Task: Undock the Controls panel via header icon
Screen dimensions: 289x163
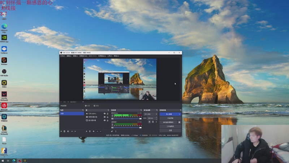Action: [x=180, y=110]
